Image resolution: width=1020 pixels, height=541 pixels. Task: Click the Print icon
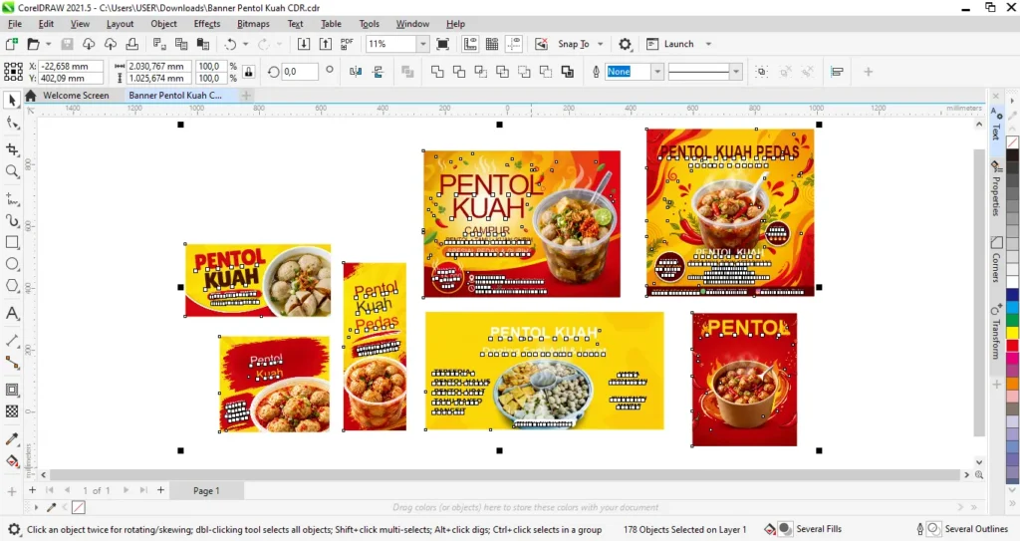(132, 44)
